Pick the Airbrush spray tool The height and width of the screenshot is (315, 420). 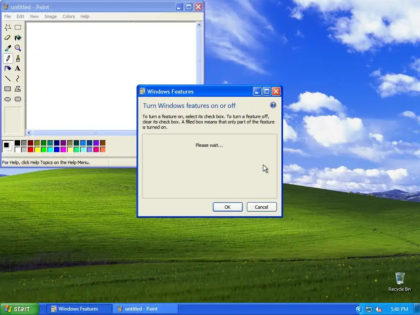(7, 68)
